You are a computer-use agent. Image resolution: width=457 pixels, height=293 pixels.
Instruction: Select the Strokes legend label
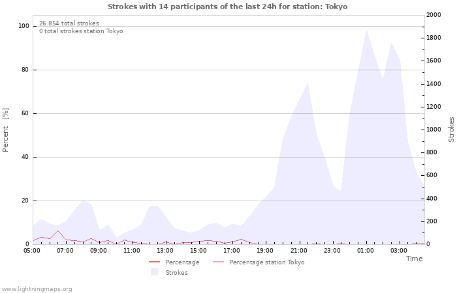point(177,273)
